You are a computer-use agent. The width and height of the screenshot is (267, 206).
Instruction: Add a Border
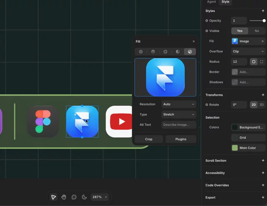[248, 72]
